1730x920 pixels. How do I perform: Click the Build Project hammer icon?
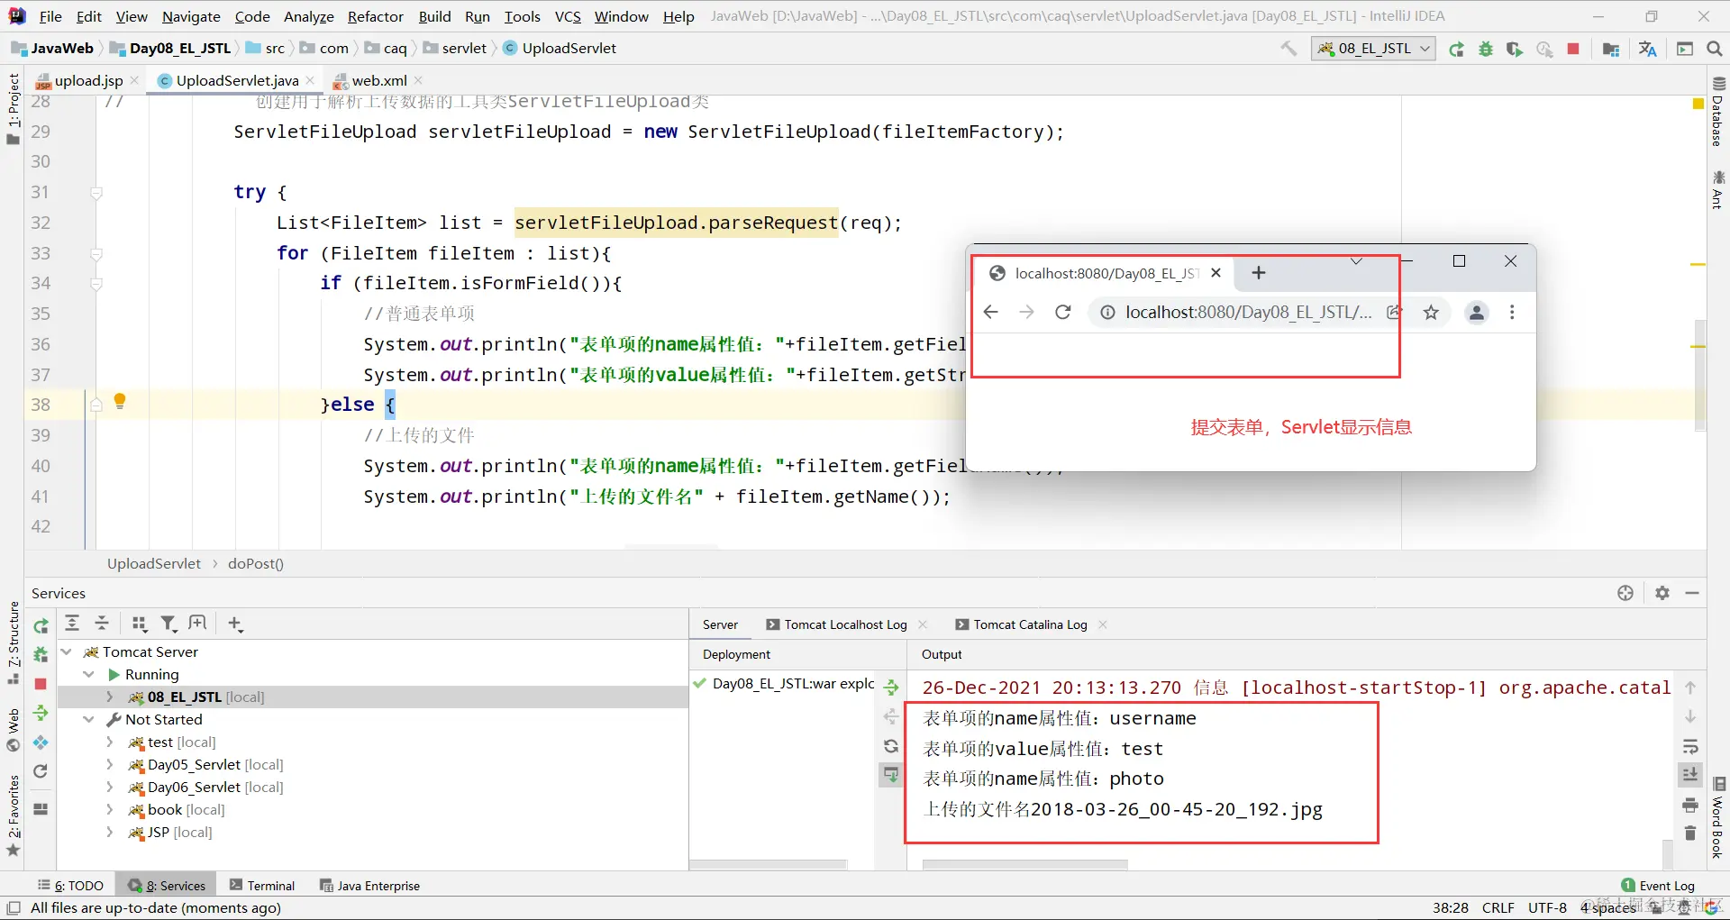click(1289, 49)
